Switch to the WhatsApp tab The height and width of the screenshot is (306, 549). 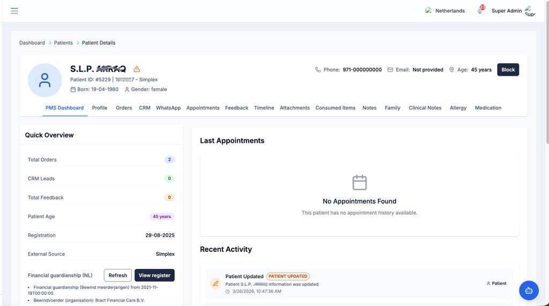point(168,108)
